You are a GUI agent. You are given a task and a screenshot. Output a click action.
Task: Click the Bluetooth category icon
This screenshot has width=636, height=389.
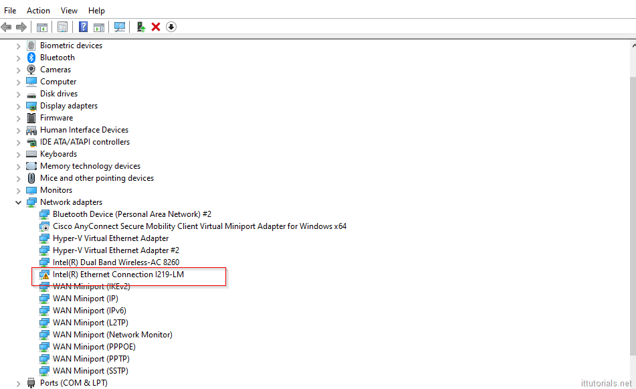[x=31, y=58]
